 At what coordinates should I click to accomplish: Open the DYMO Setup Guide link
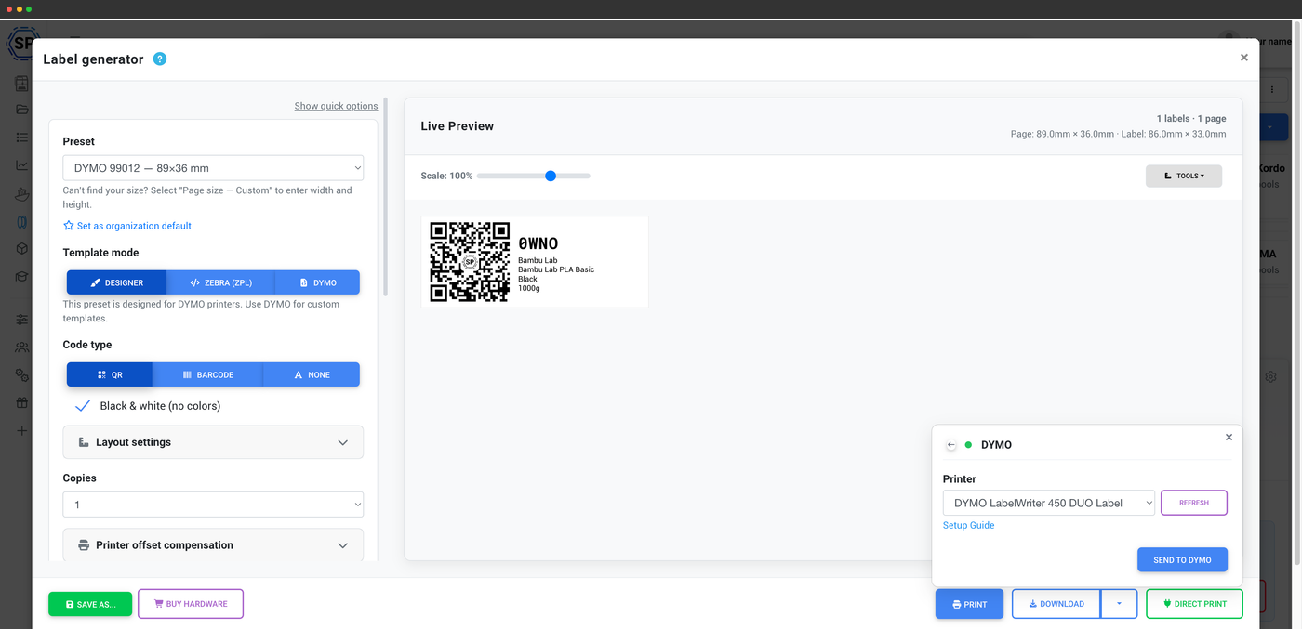tap(968, 525)
